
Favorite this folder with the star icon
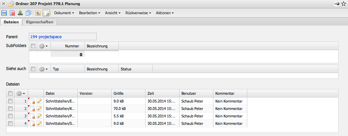pyautogui.click(x=344, y=3)
